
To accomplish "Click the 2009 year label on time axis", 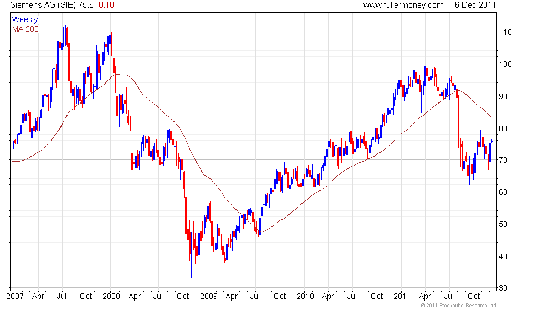I will click(x=209, y=297).
